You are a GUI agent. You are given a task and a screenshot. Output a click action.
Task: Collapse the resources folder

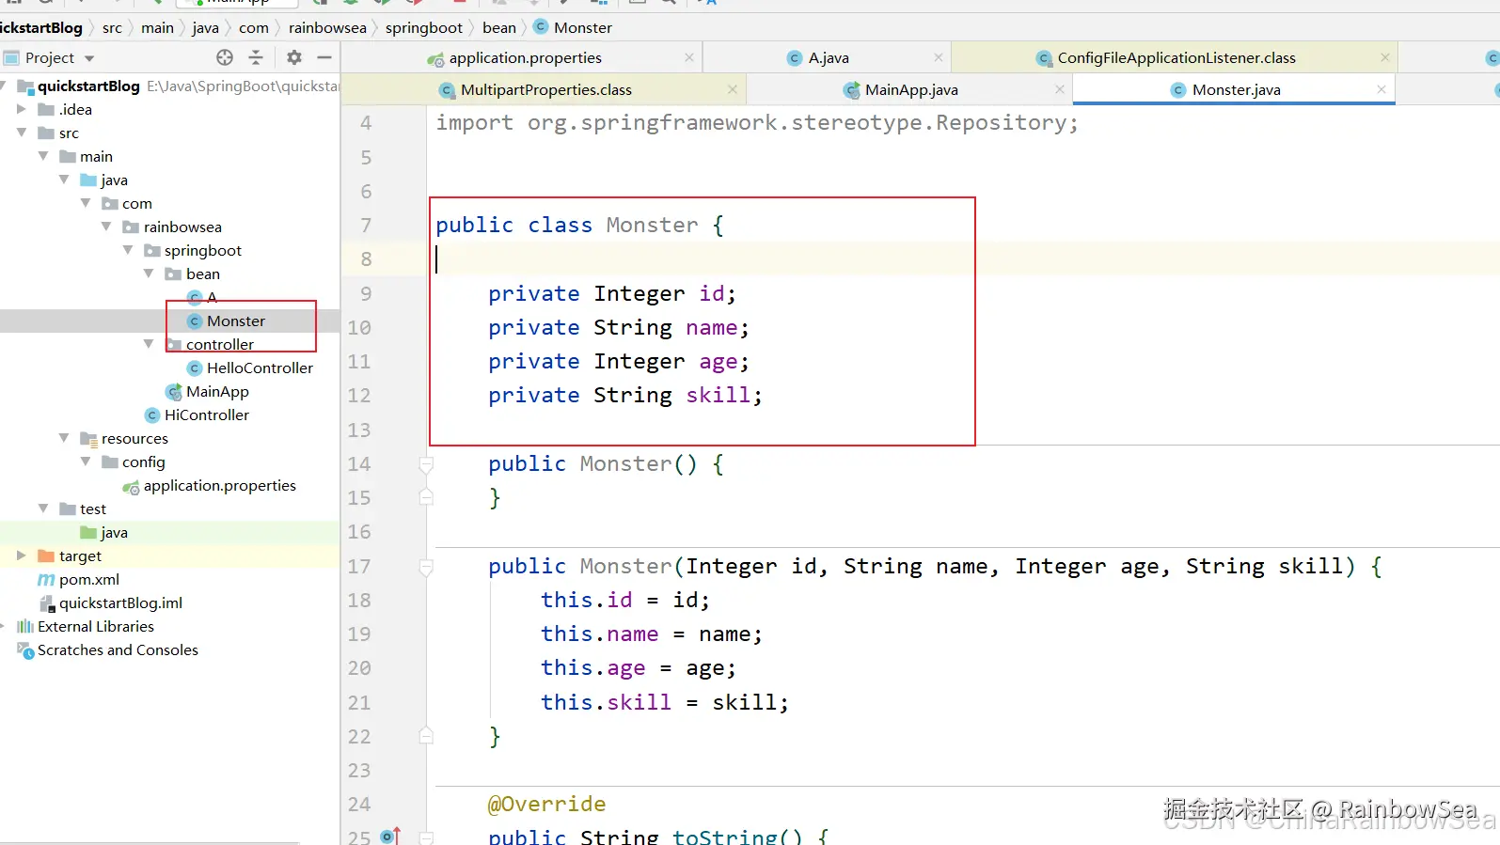coord(64,438)
